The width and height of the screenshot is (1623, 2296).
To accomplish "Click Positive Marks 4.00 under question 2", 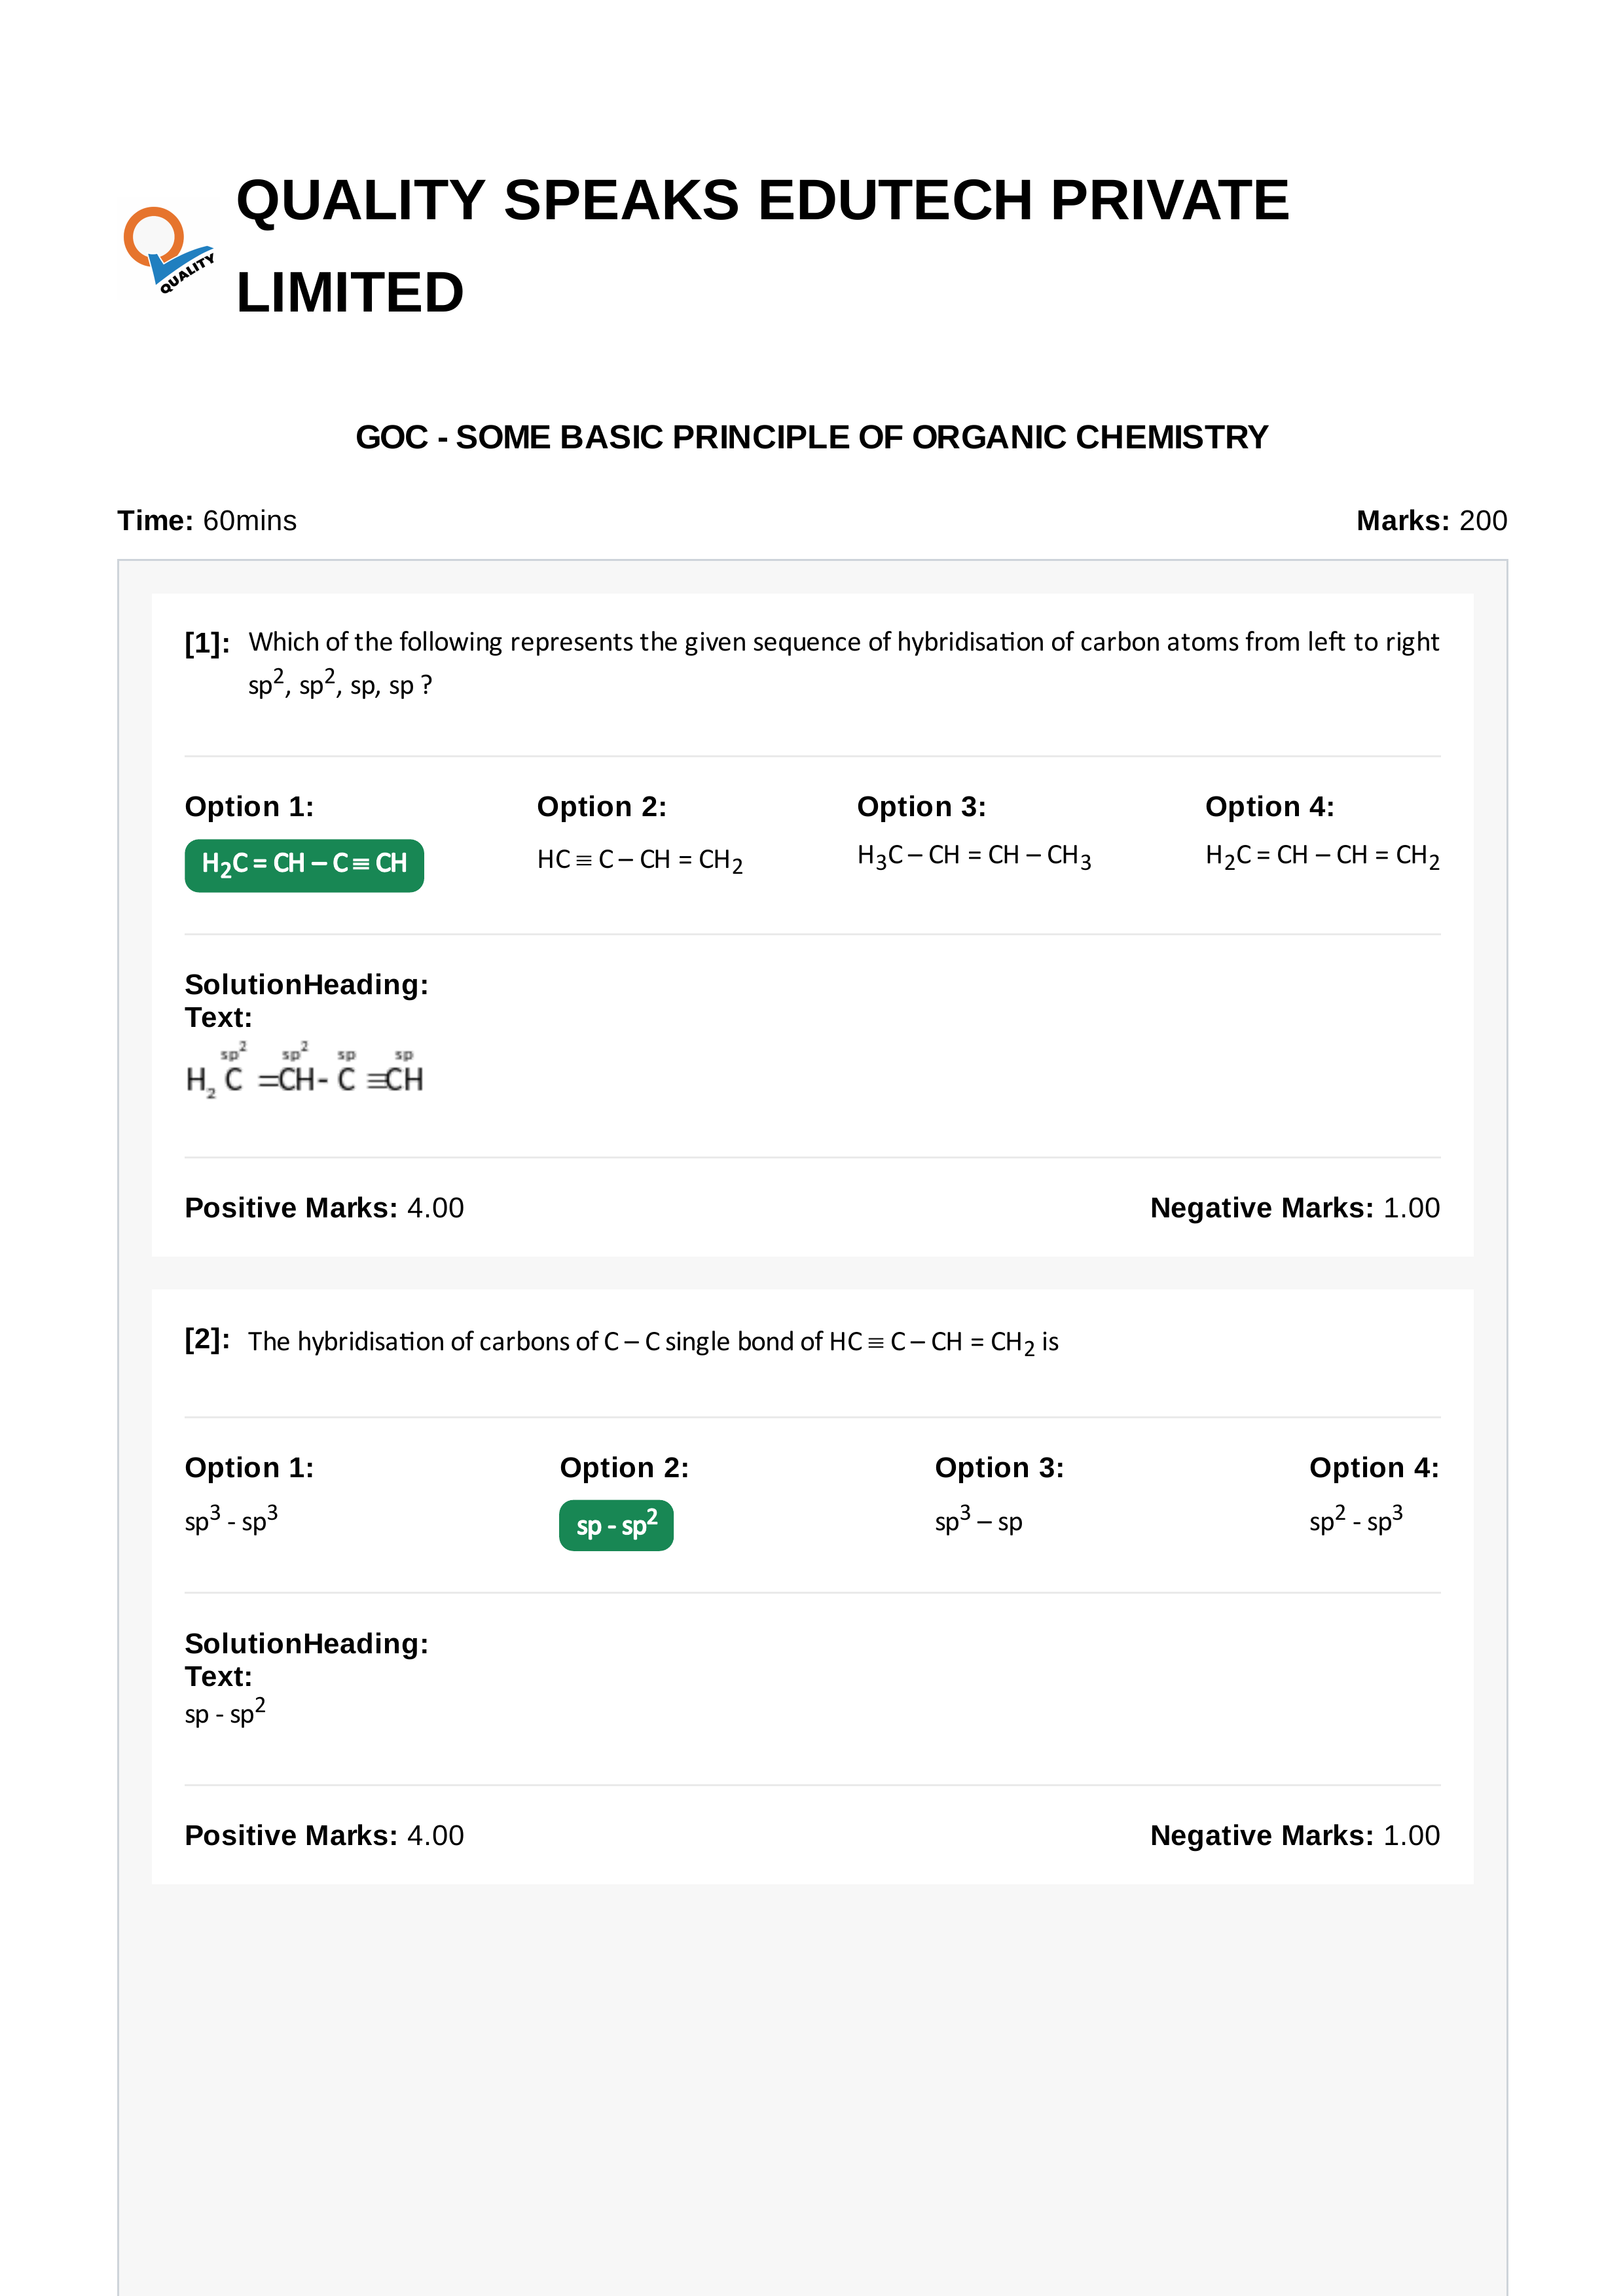I will tap(324, 1836).
